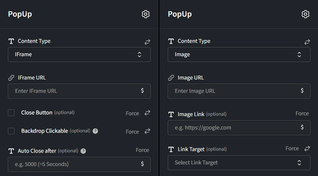Click swap arrows beside Image Content Type
The height and width of the screenshot is (176, 318).
(307, 42)
